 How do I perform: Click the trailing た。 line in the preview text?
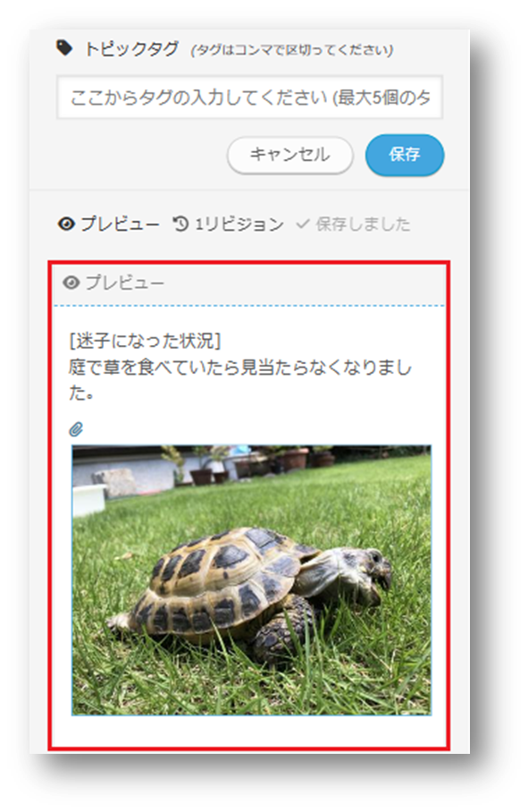(x=81, y=393)
